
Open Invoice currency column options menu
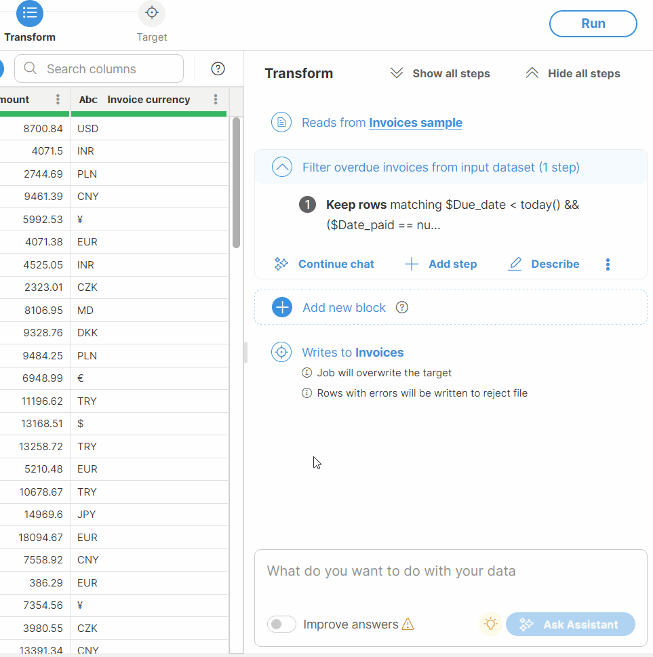(x=216, y=100)
